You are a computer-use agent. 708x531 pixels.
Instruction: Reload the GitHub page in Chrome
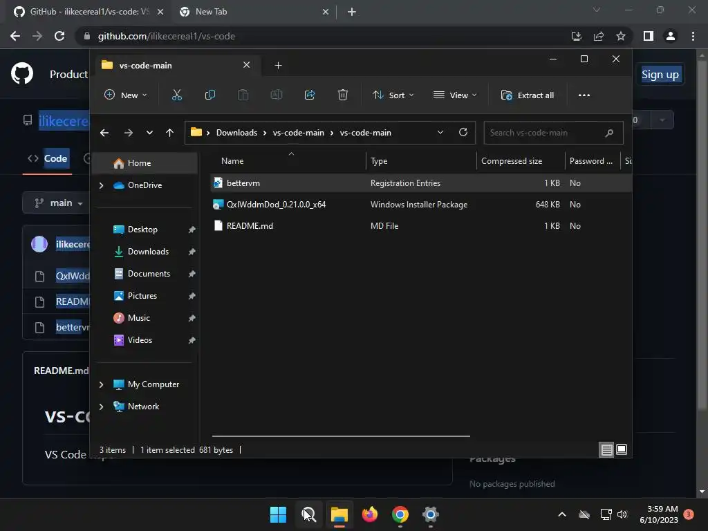59,36
